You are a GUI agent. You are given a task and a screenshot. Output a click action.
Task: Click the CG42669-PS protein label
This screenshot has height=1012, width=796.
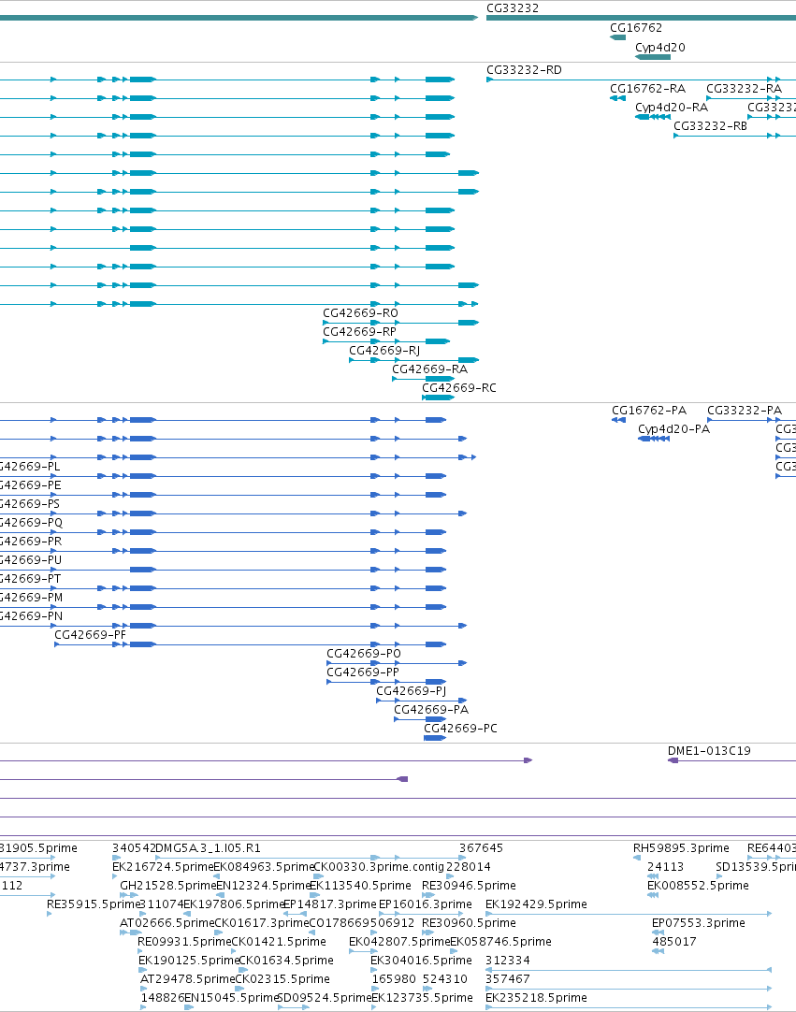(30, 504)
